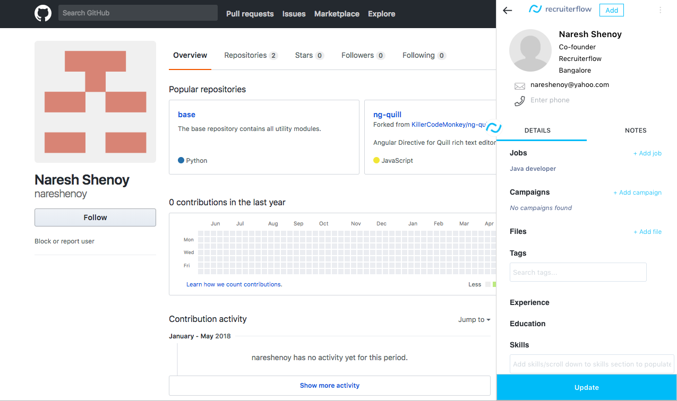
Task: Open the base repository link
Action: pos(186,115)
